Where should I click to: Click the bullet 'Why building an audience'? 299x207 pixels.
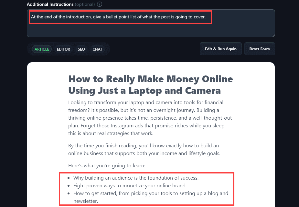136,178
